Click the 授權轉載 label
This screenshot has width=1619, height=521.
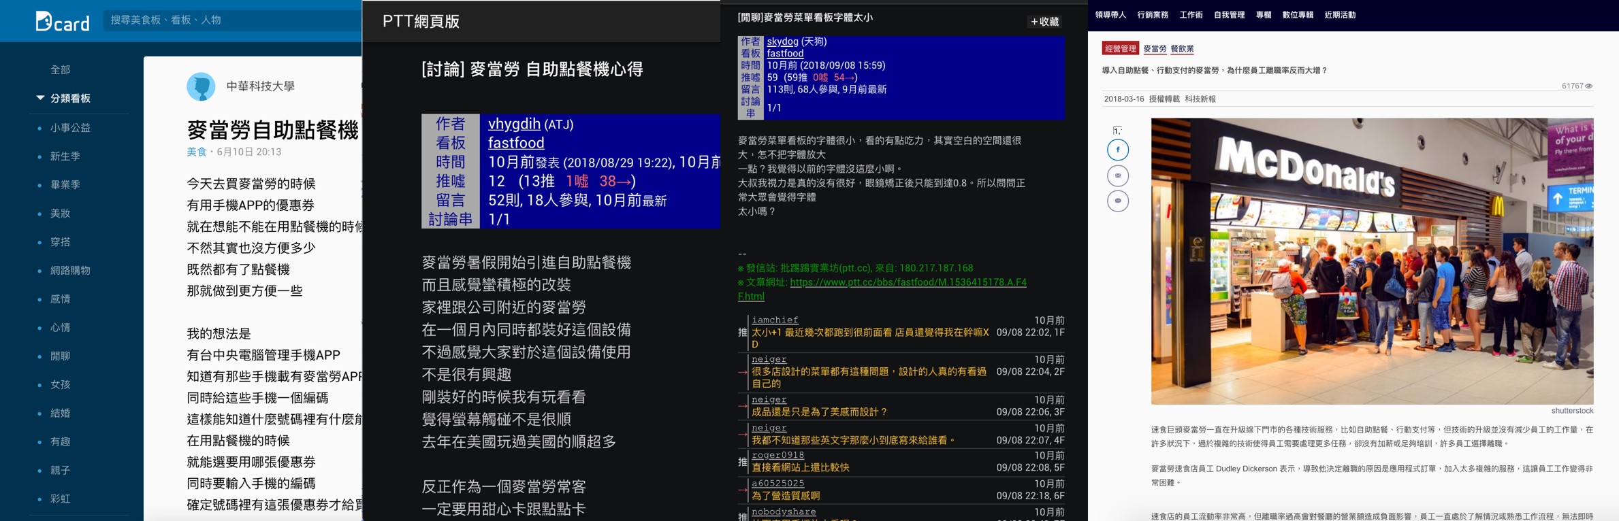point(1164,99)
